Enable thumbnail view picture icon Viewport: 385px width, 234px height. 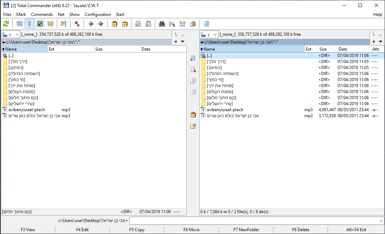40,24
